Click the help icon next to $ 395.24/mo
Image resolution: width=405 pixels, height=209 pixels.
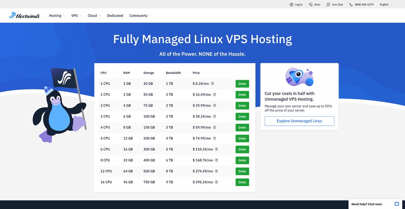(x=216, y=182)
